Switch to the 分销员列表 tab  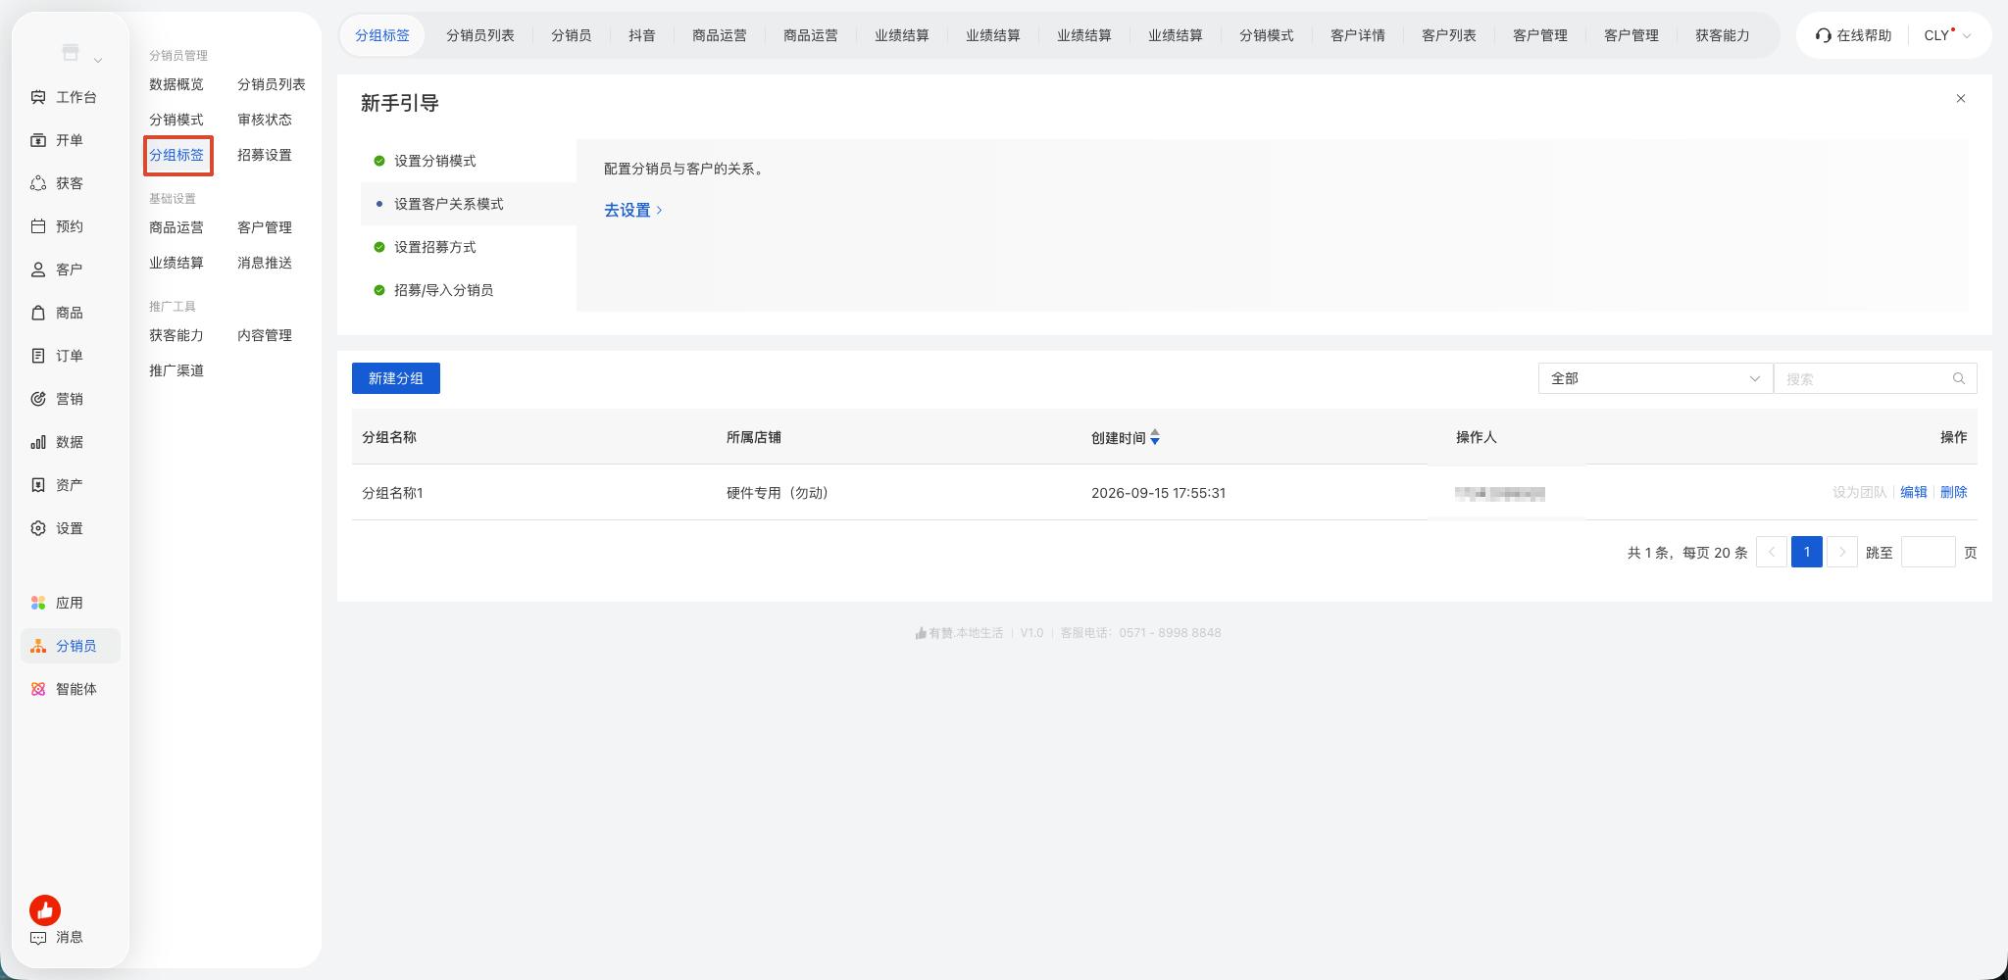pos(479,35)
